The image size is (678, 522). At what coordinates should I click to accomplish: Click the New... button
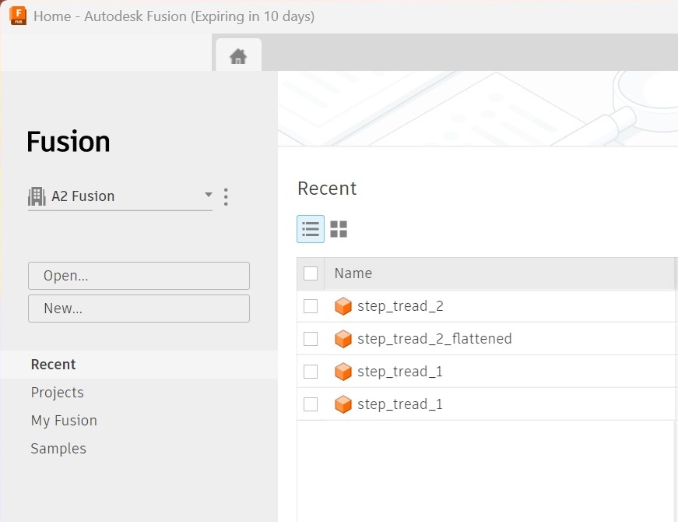tap(139, 309)
